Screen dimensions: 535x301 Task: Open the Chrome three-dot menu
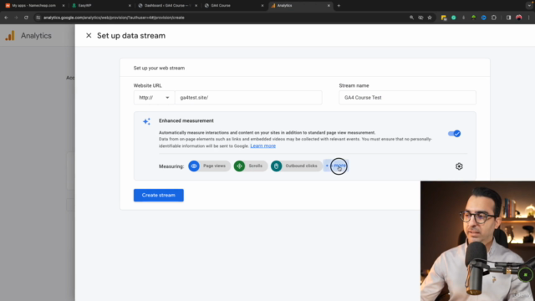point(529,18)
